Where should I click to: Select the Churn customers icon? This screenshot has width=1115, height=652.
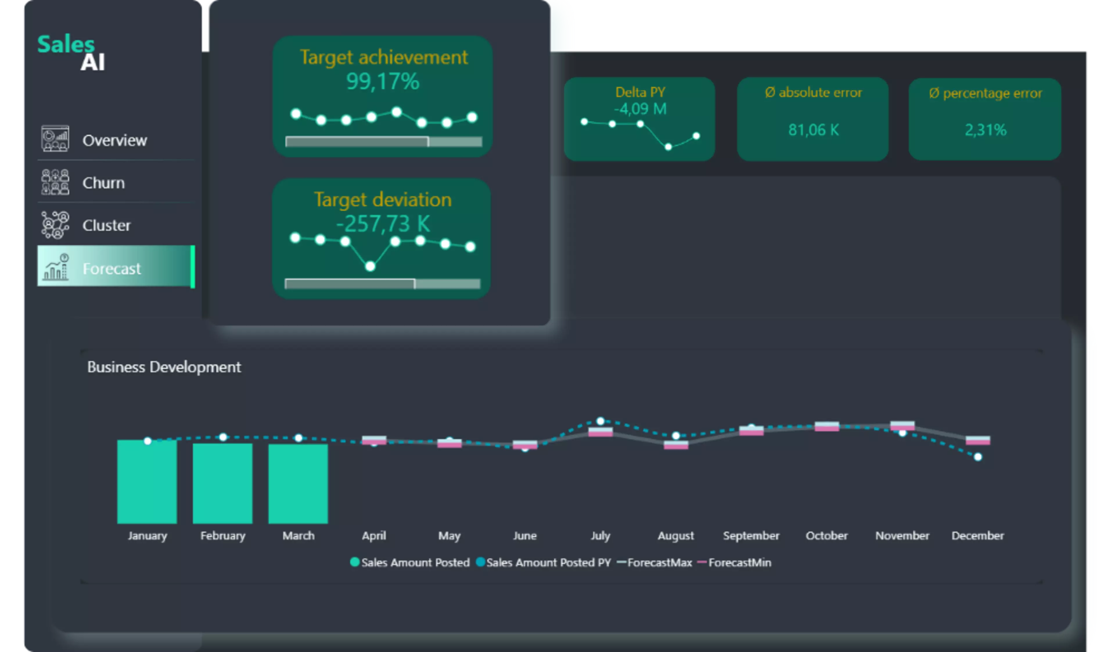55,182
